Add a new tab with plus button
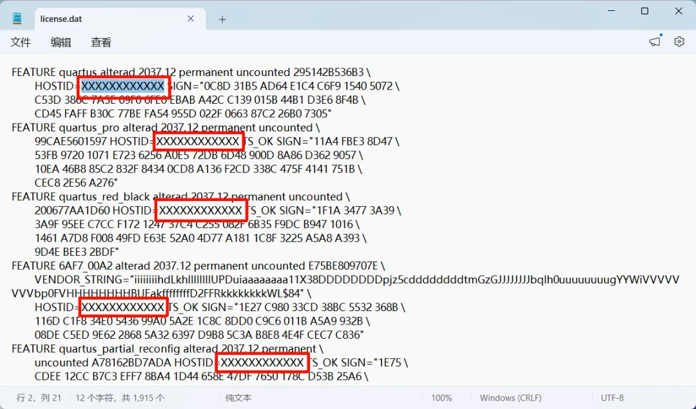 pos(222,19)
